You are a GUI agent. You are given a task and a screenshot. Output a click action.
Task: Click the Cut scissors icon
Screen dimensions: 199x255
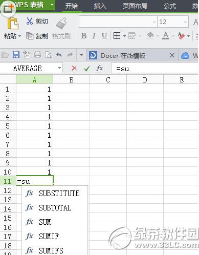pos(30,21)
